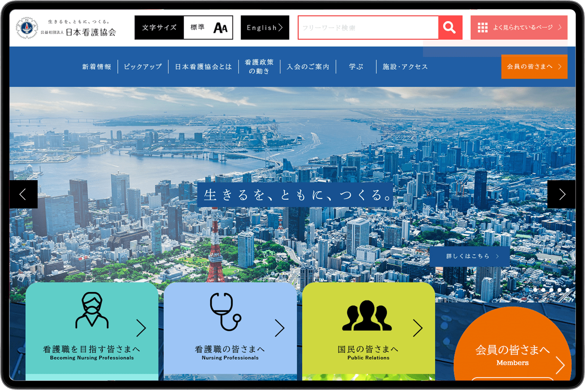Image resolution: width=585 pixels, height=390 pixels.
Task: Select the second carousel indicator dot
Action: pyautogui.click(x=535, y=290)
